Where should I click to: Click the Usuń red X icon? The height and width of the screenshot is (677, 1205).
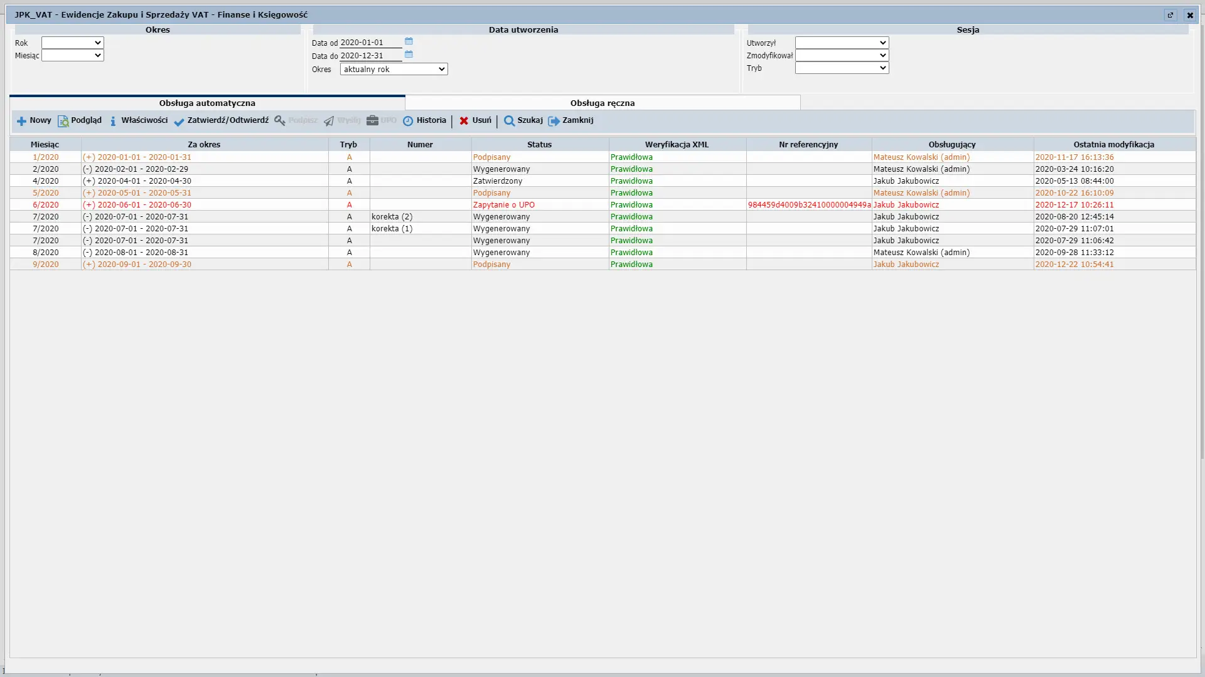point(464,121)
